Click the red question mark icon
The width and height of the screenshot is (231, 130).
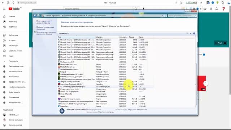223,9
